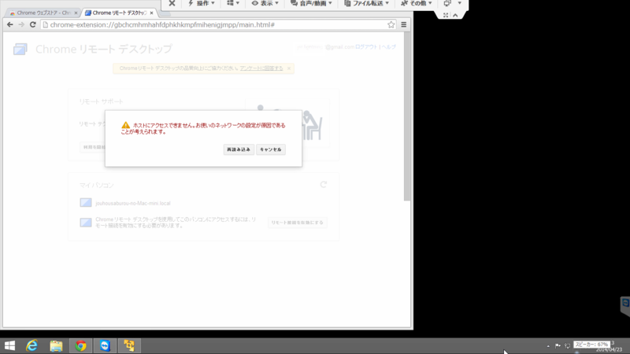Reload the page with the Chrome refresh icon
The image size is (630, 354).
[x=33, y=24]
